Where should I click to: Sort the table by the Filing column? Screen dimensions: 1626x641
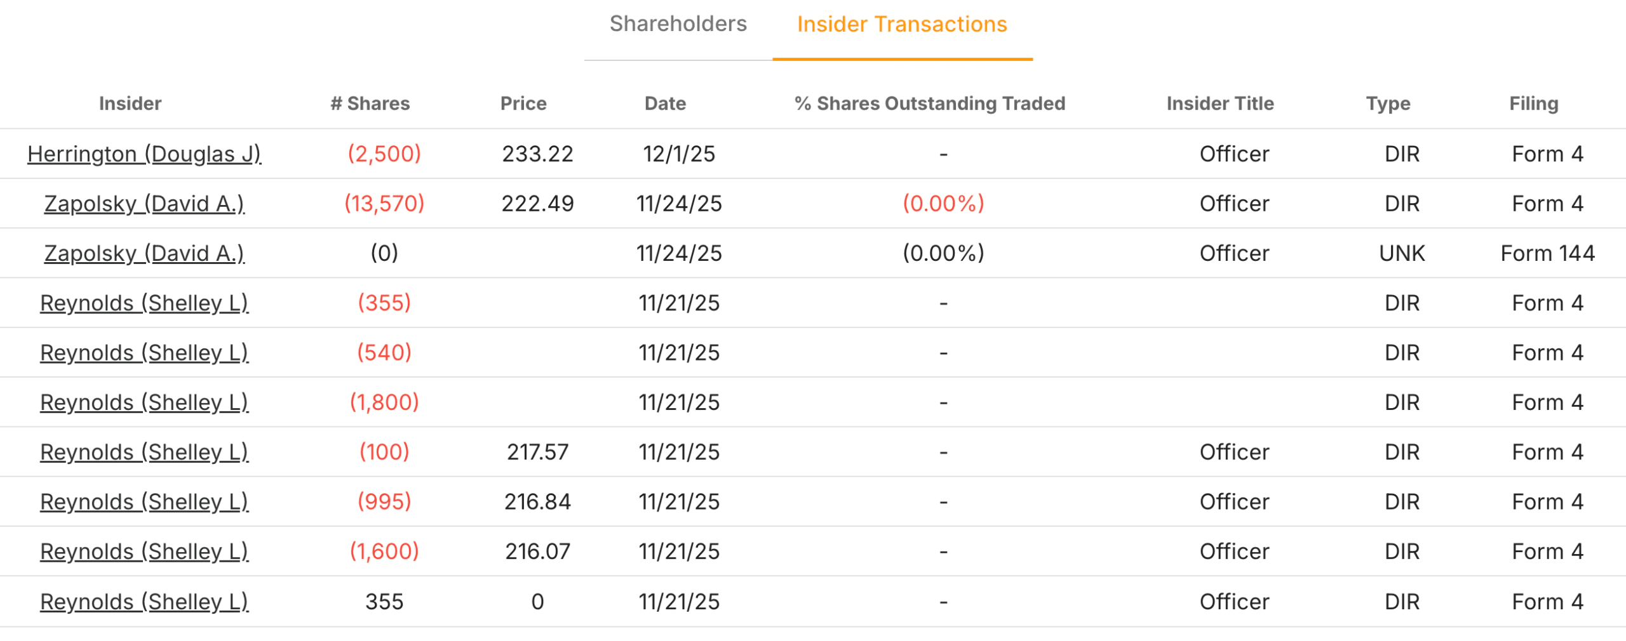[x=1533, y=103]
